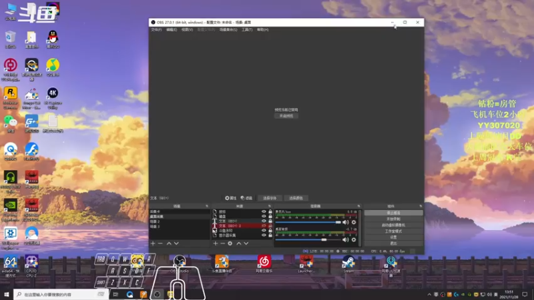Toggle lock on 显示器采集 source

click(270, 235)
